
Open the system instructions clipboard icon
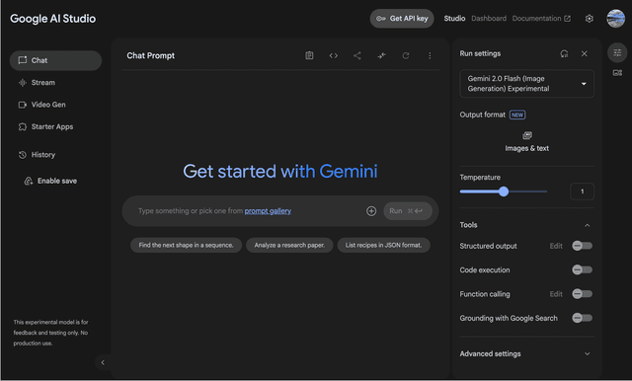(309, 55)
